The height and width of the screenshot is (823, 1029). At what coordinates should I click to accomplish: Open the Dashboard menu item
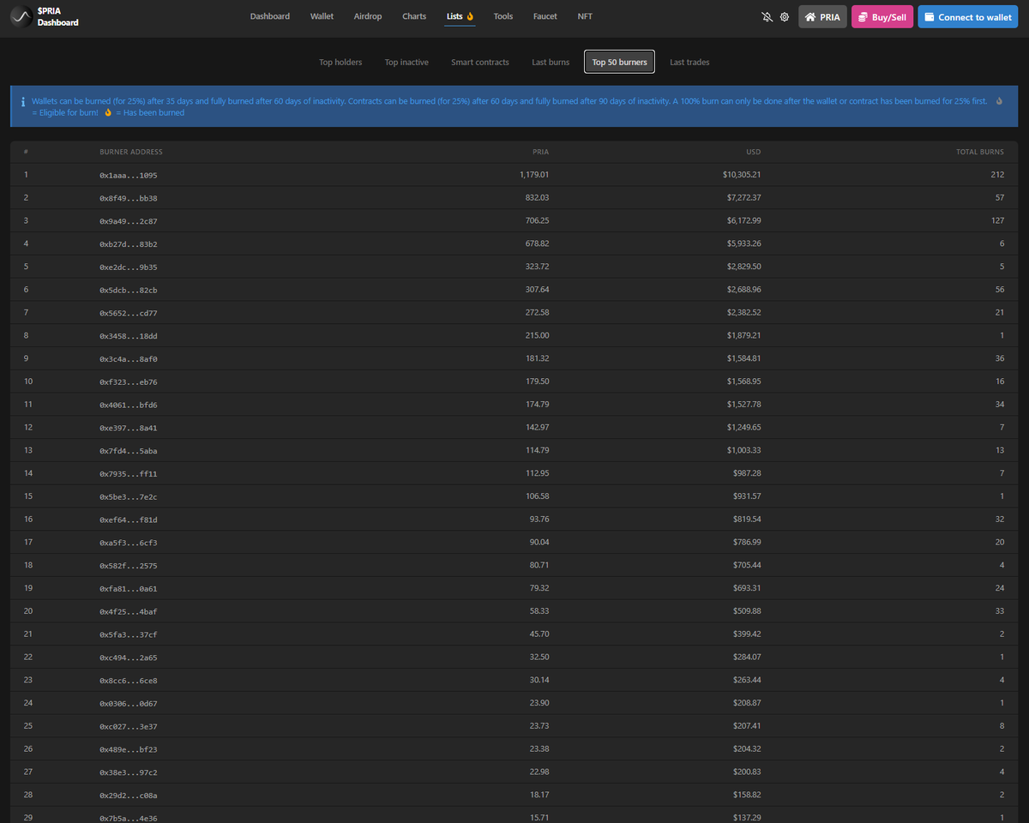click(270, 16)
